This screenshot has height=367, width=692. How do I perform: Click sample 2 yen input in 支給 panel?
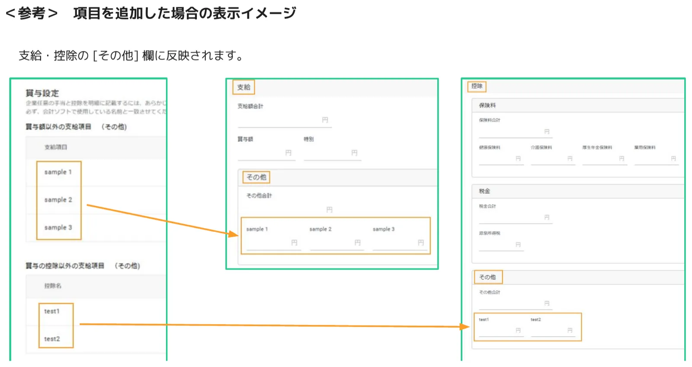(x=337, y=243)
